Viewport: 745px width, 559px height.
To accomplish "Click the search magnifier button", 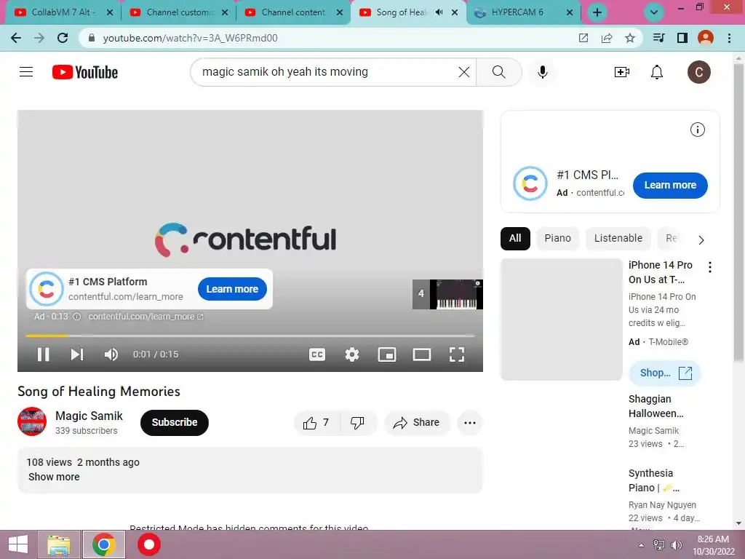I will pos(499,72).
